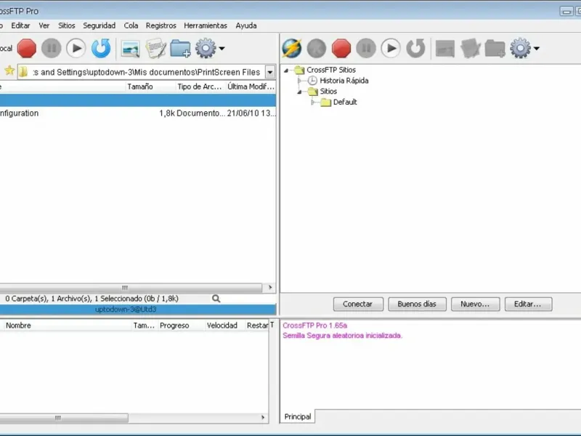The image size is (581, 436).
Task: Select the highlighted blue row in file list
Action: 138,100
